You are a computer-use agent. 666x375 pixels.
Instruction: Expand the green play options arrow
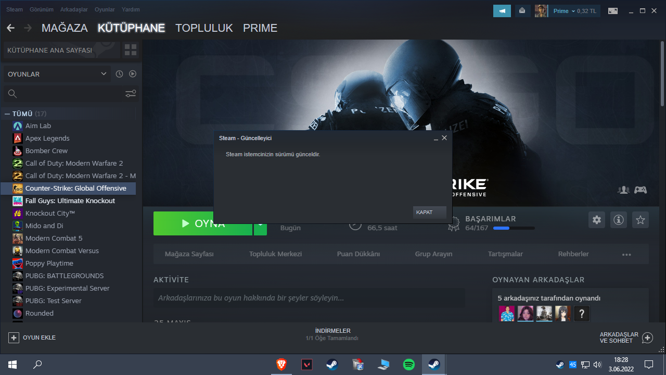[x=260, y=223]
